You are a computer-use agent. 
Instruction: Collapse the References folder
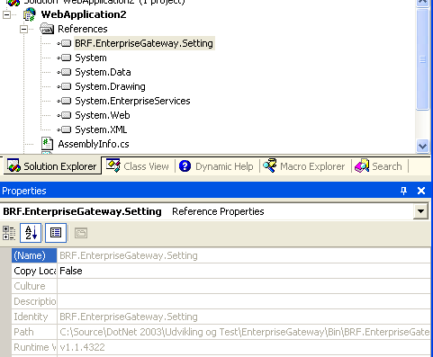pos(23,29)
